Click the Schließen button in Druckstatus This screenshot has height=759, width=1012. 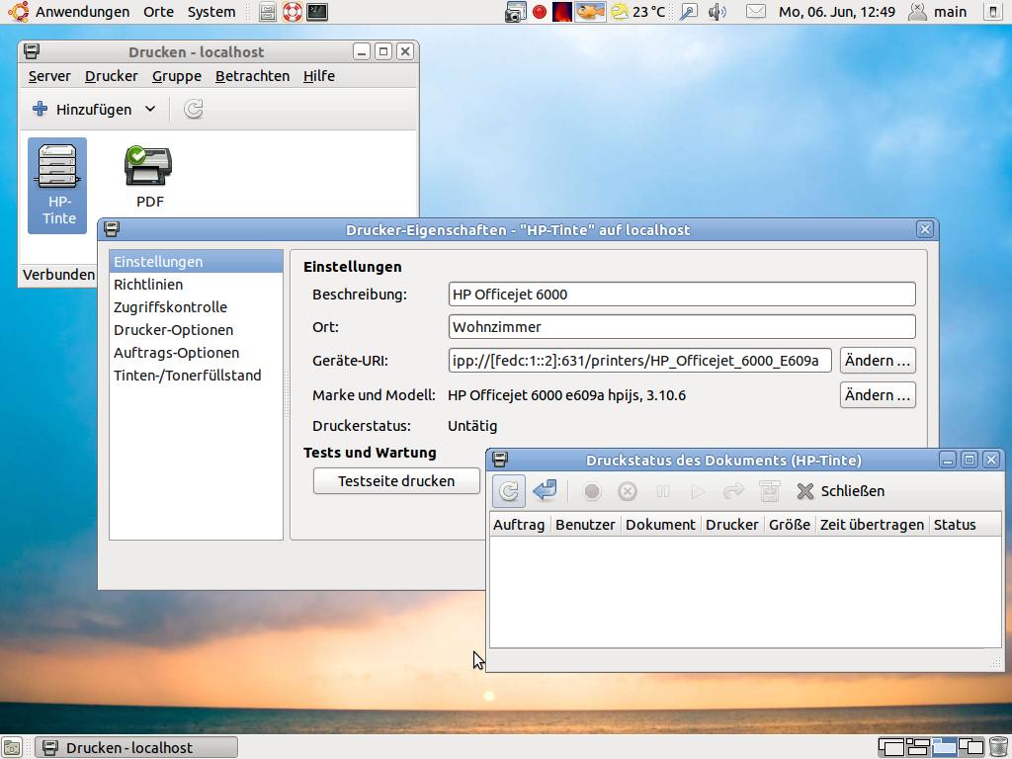[841, 491]
